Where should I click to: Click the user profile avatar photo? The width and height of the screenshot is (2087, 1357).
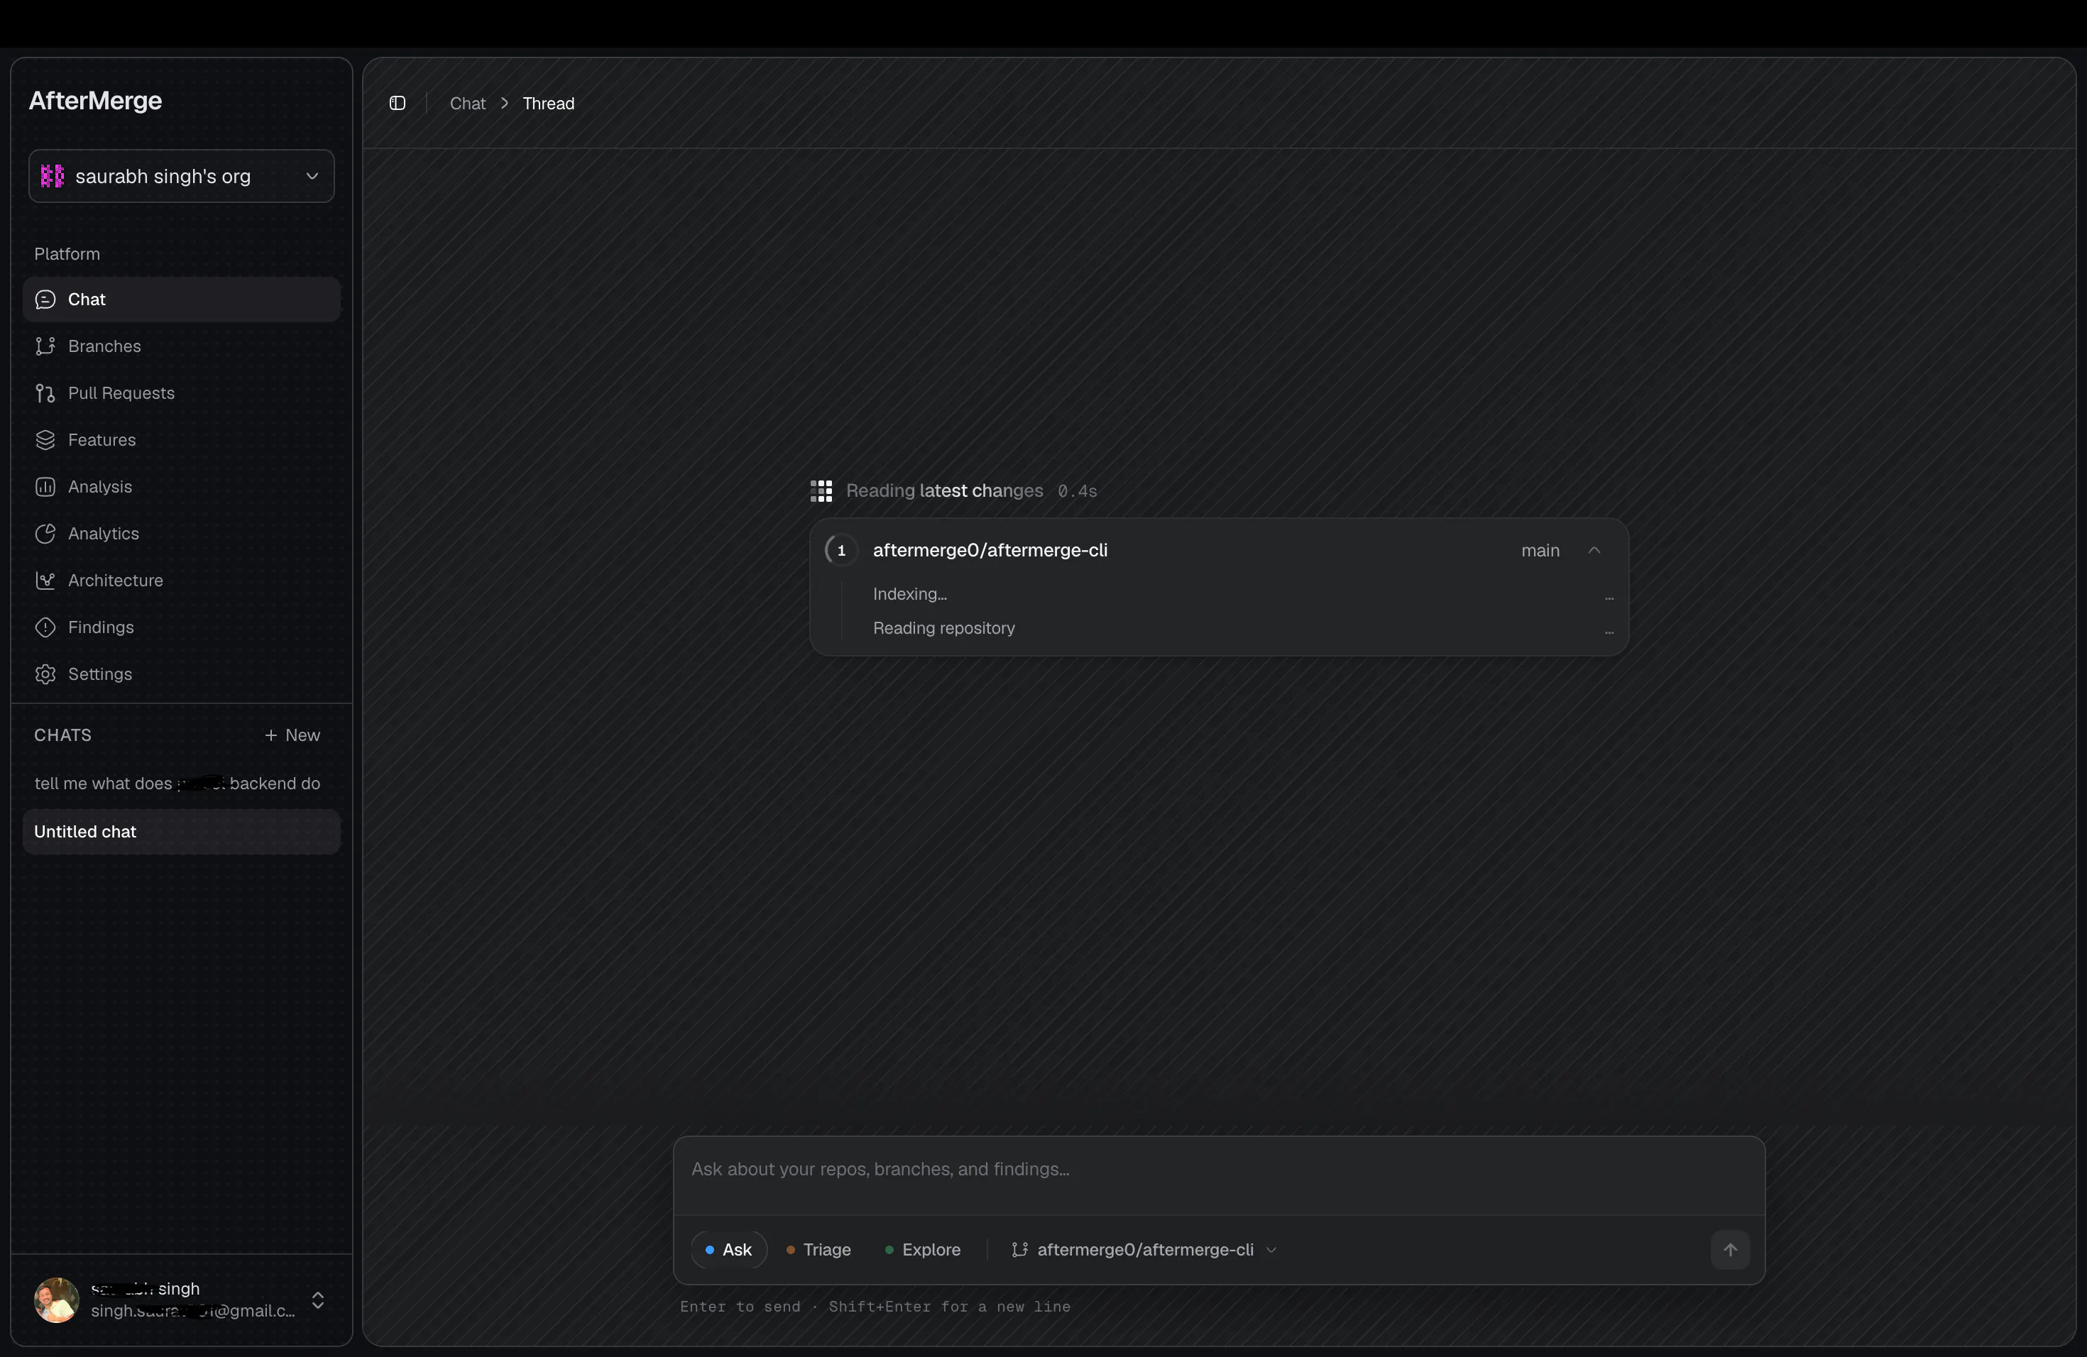click(x=56, y=1300)
